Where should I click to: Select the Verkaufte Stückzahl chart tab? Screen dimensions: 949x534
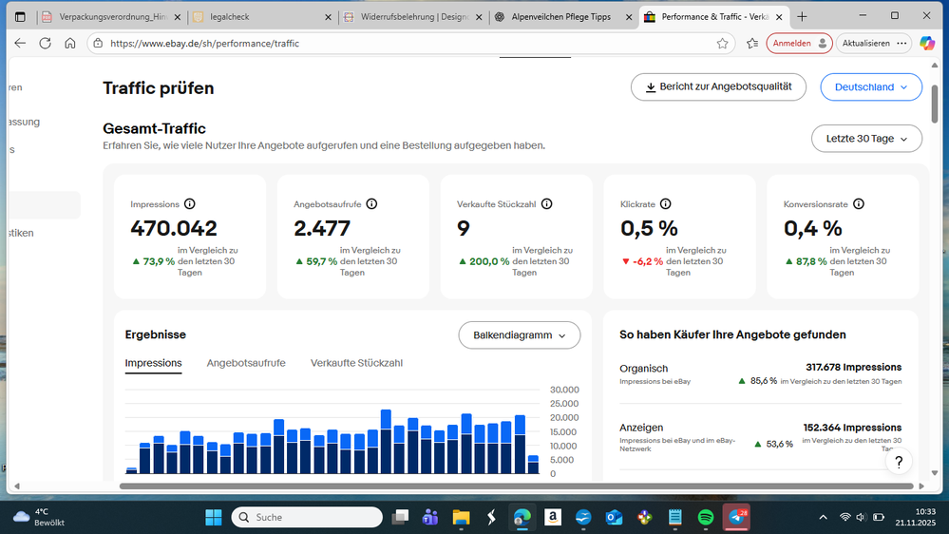click(x=356, y=363)
